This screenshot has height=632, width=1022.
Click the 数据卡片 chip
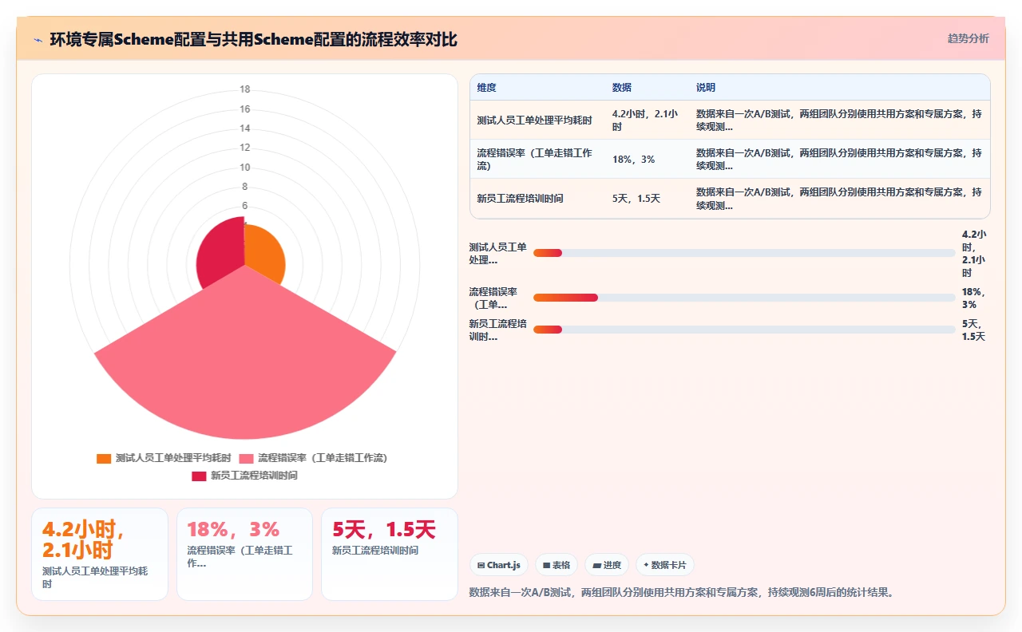click(665, 565)
